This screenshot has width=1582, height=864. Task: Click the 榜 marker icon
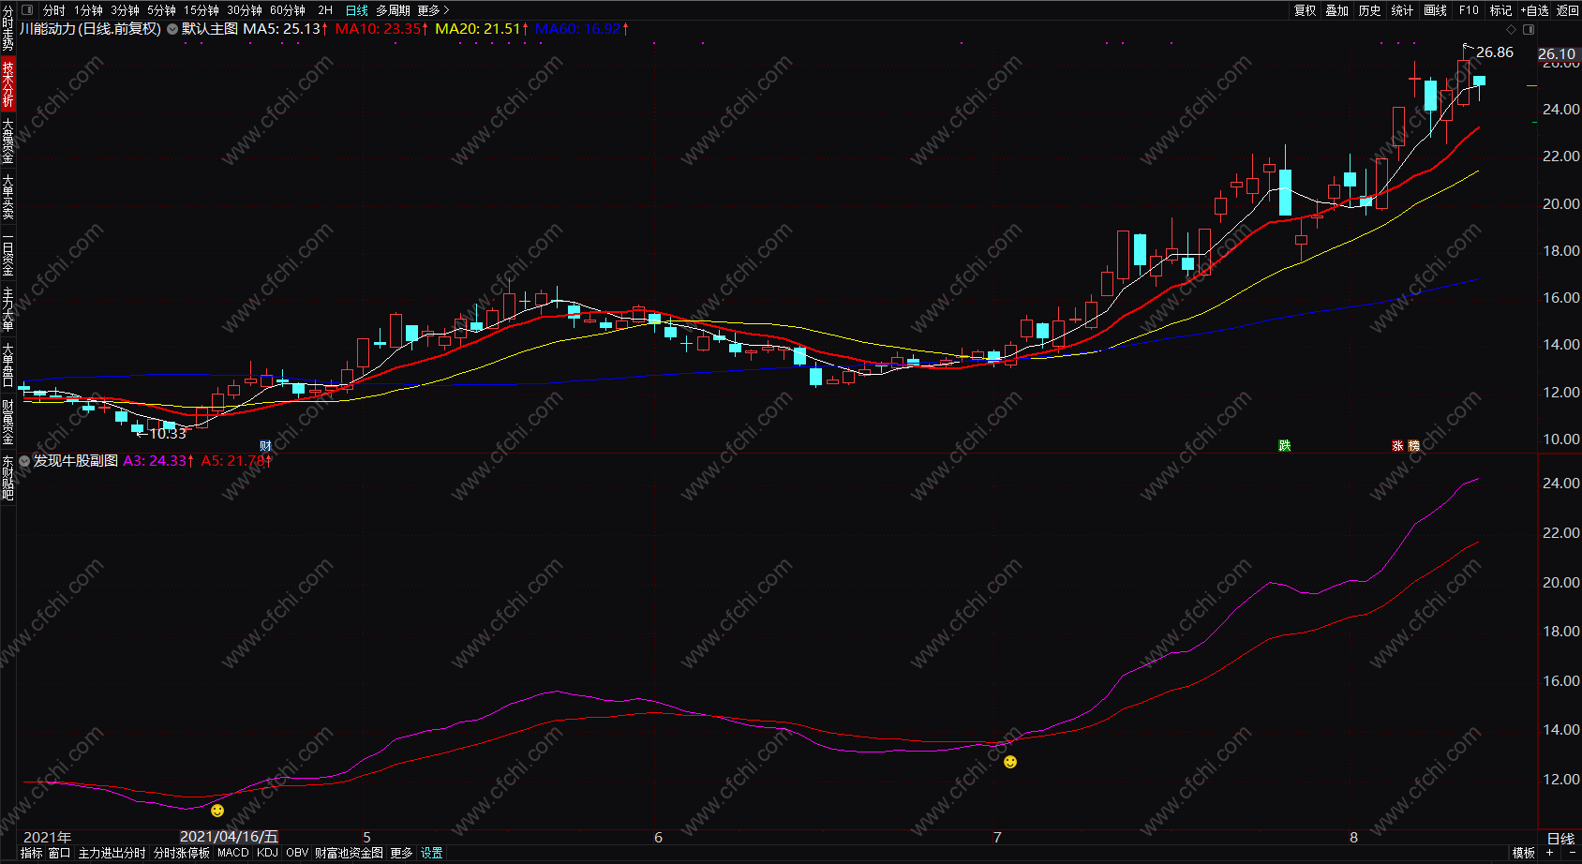click(1414, 446)
